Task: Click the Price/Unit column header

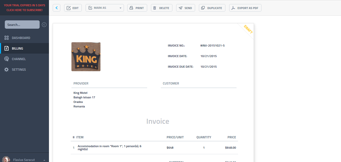Action: tap(175, 137)
